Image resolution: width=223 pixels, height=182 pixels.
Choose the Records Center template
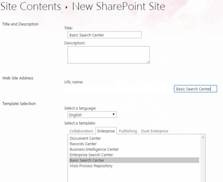pyautogui.click(x=83, y=144)
